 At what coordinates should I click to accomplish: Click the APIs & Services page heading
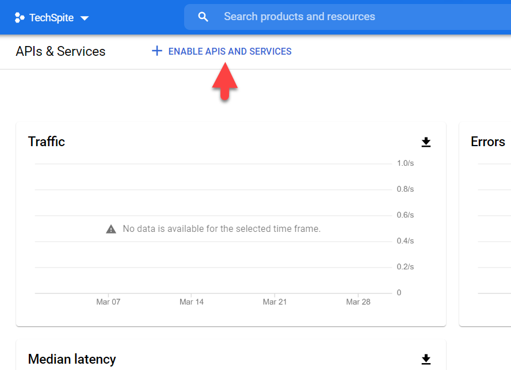coord(60,51)
